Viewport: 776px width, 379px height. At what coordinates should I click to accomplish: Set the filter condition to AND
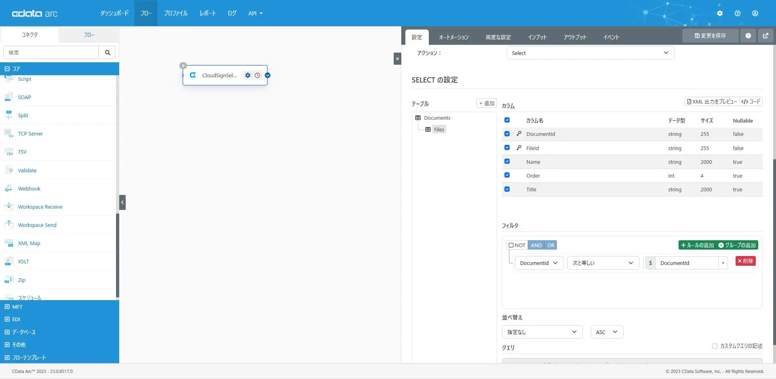[x=536, y=245]
